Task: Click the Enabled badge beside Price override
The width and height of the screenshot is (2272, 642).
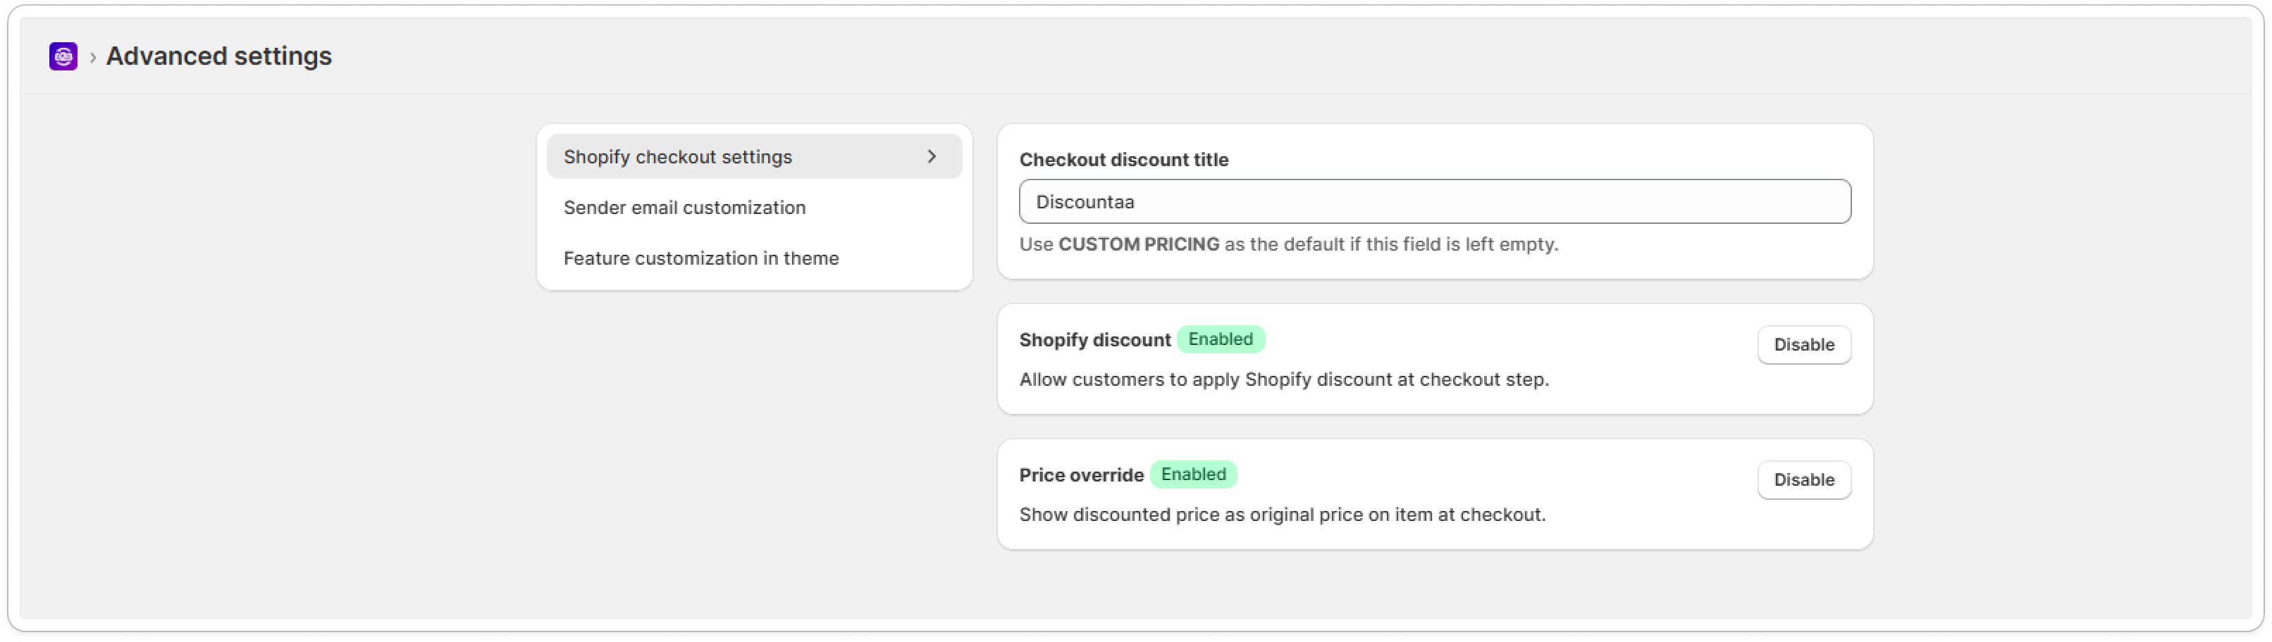Action: (1192, 474)
